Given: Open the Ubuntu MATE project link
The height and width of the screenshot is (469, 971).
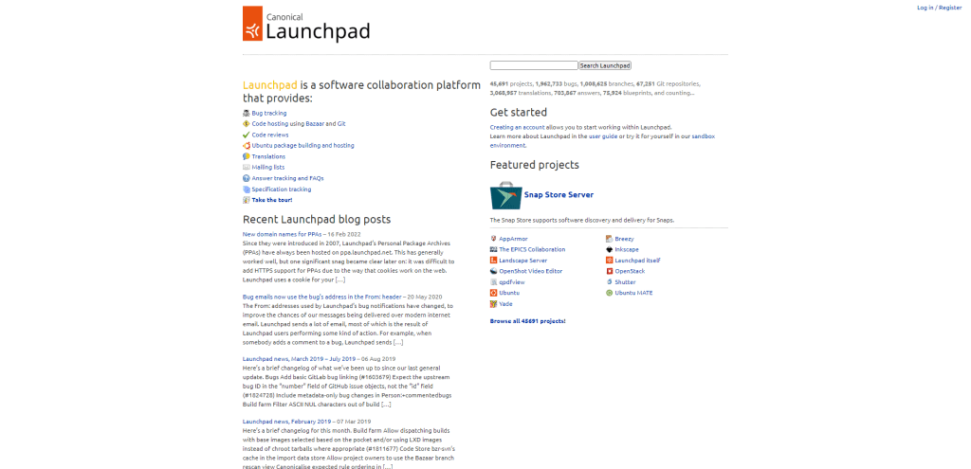Looking at the screenshot, I should [633, 293].
